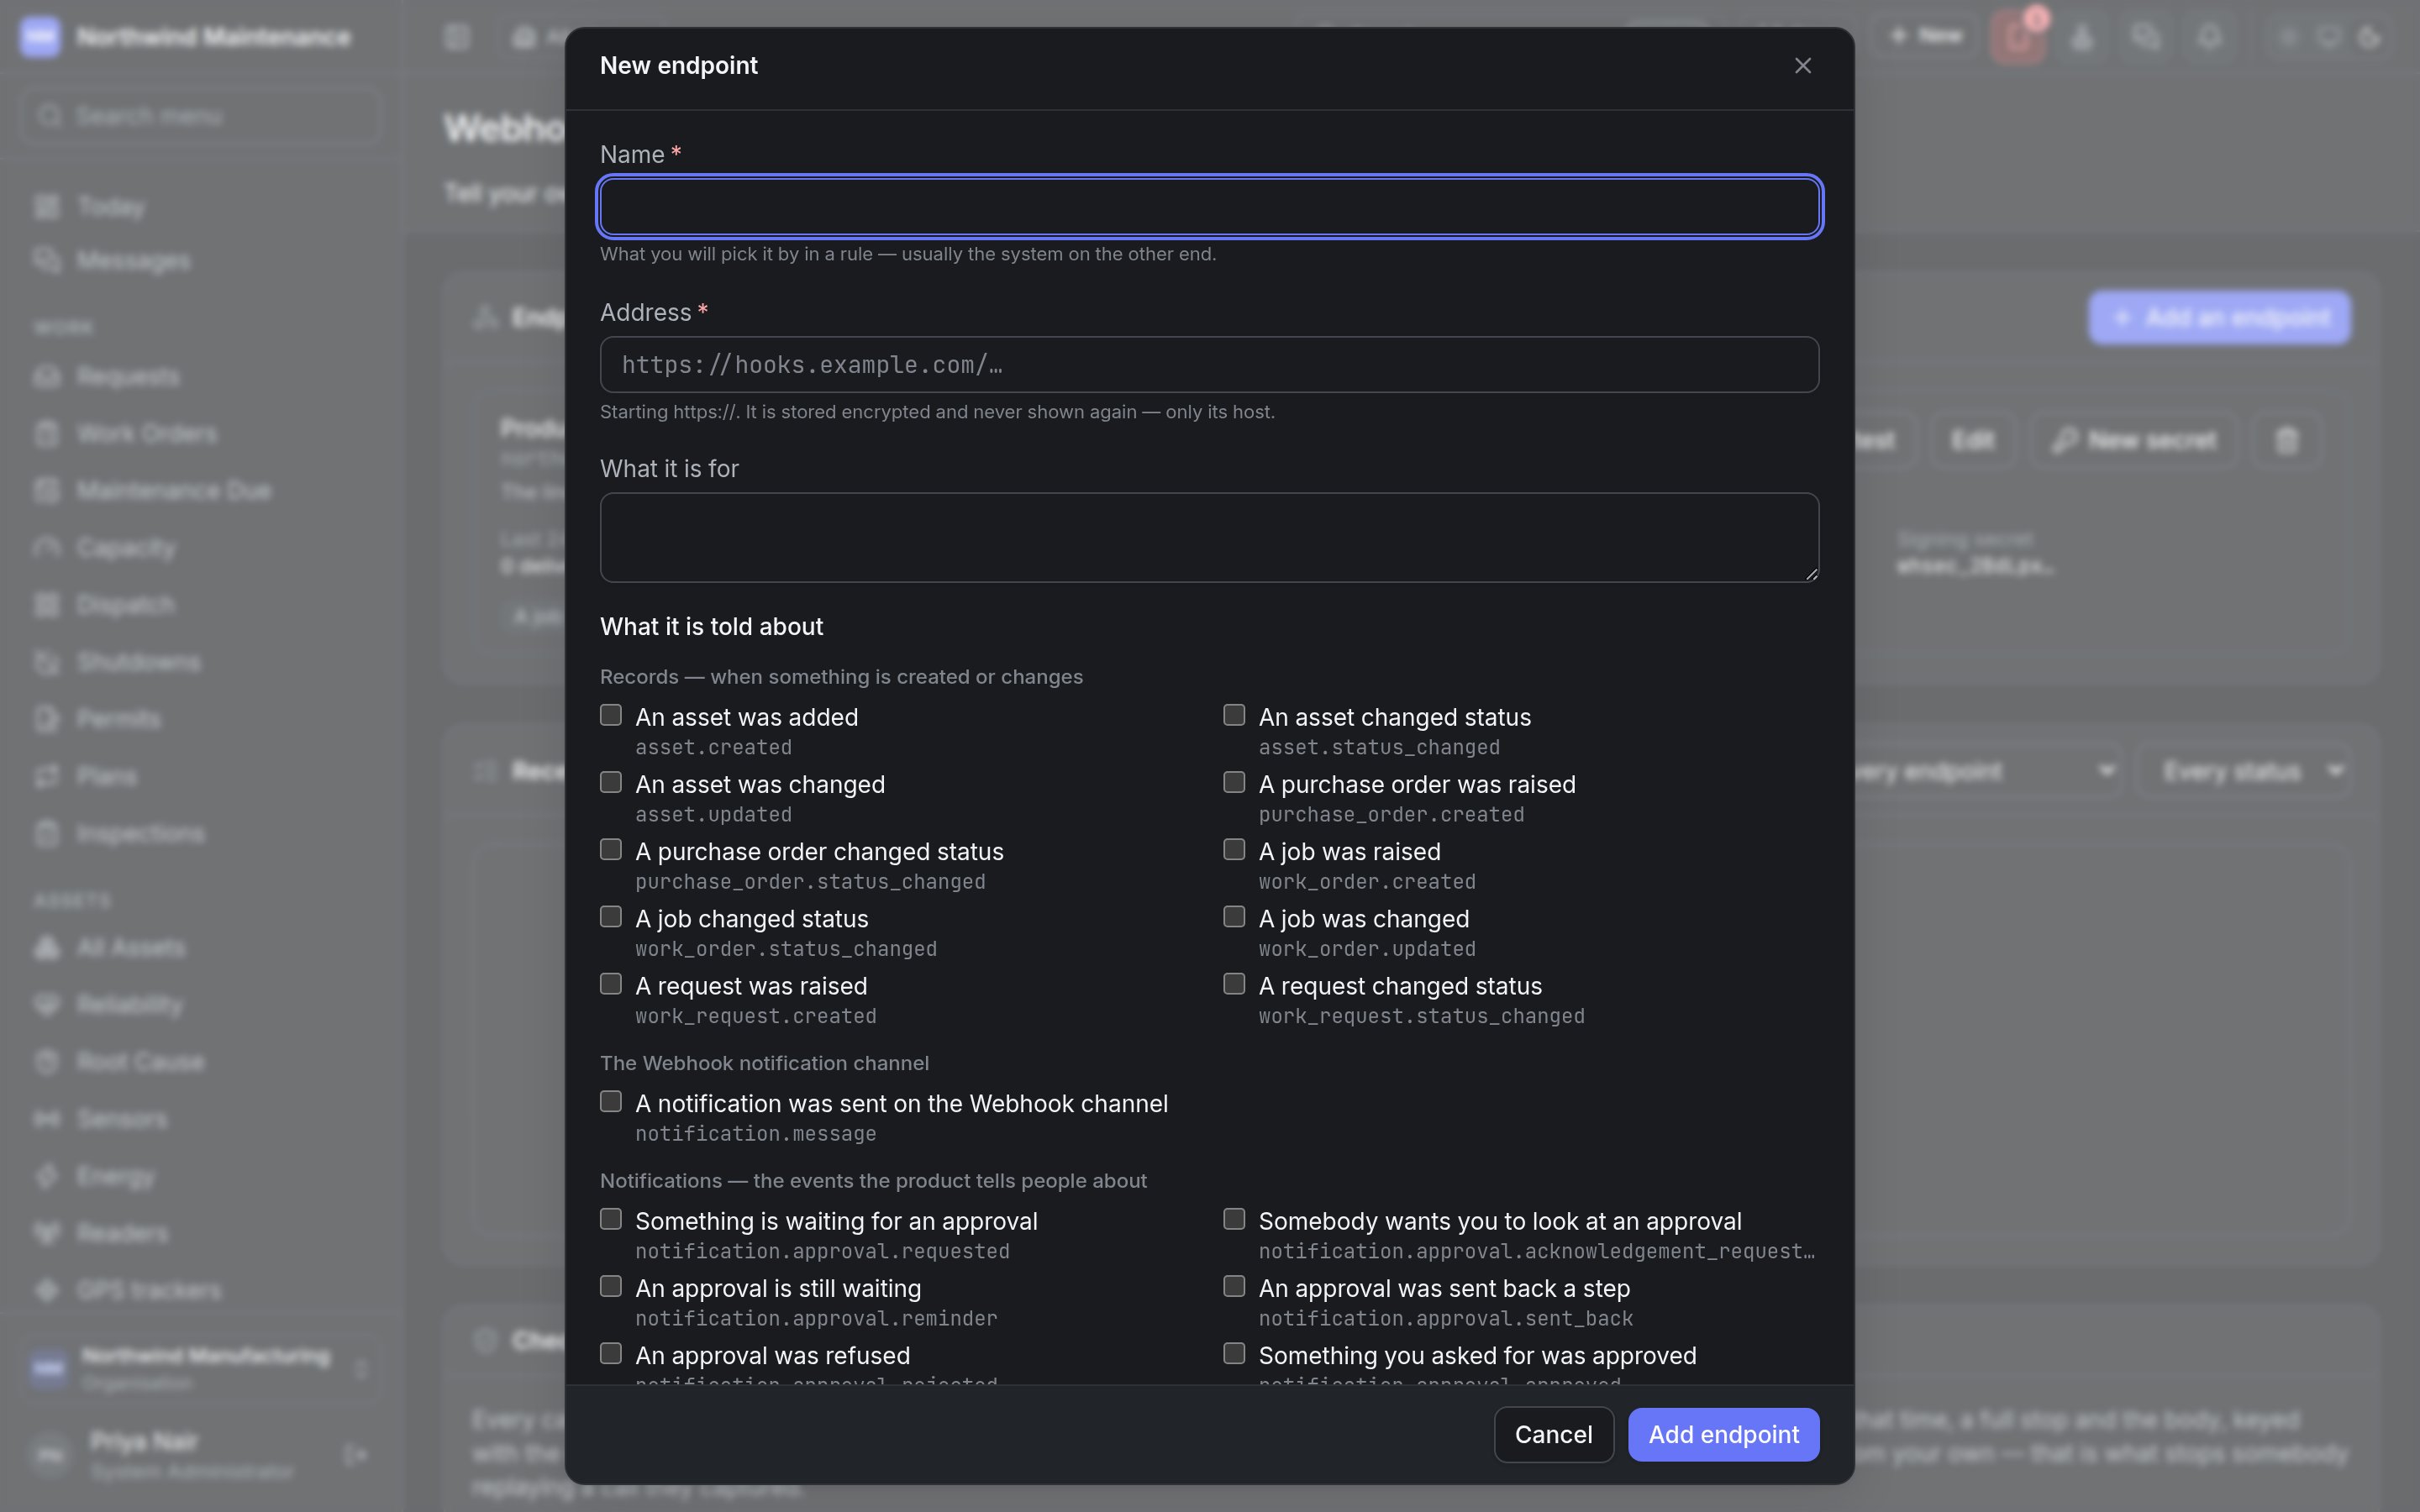2420x1512 pixels.
Task: Click the 'What it is told about' heading
Action: coord(711,627)
